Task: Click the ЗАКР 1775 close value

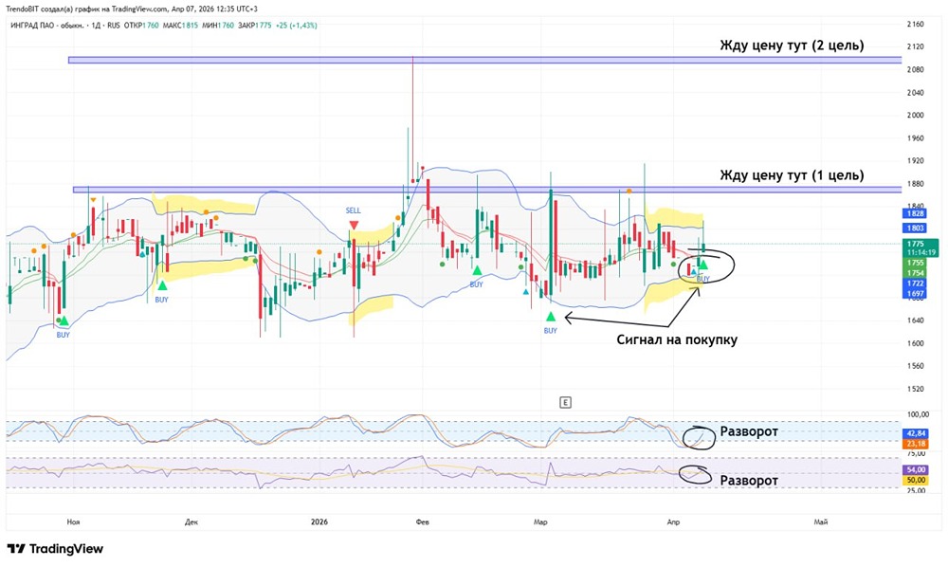Action: 254,26
